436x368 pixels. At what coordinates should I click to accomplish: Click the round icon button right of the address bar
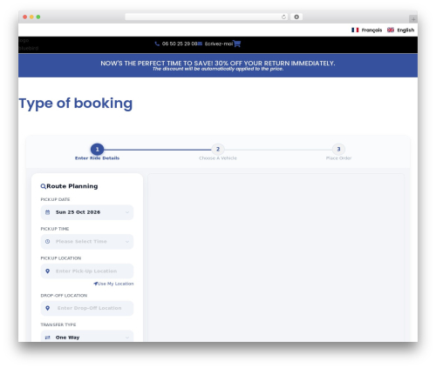pyautogui.click(x=296, y=17)
